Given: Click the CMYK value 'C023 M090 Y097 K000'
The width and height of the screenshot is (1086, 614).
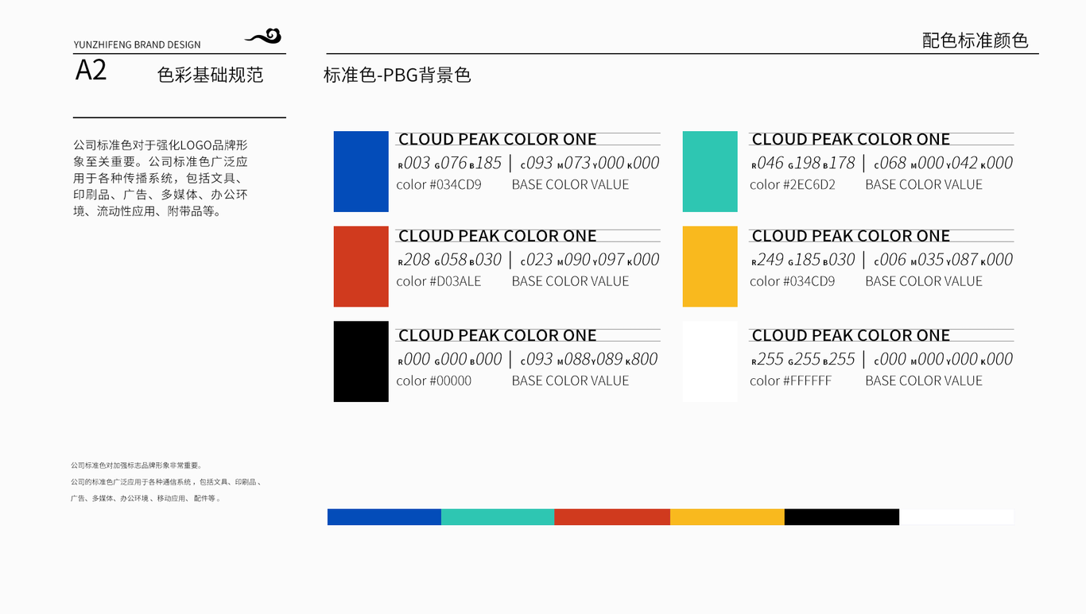Looking at the screenshot, I should point(590,261).
